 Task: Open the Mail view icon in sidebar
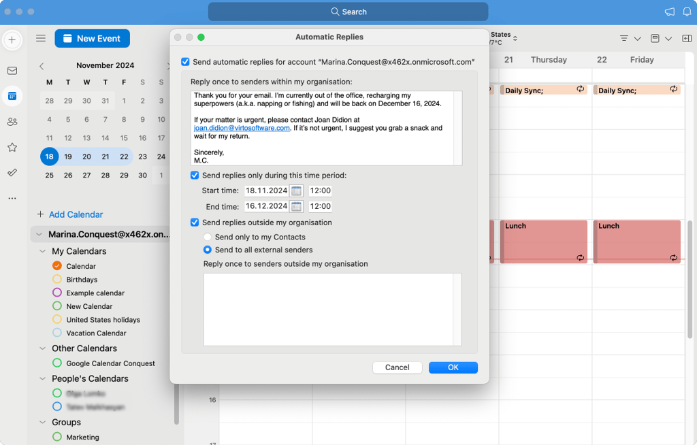pyautogui.click(x=12, y=71)
